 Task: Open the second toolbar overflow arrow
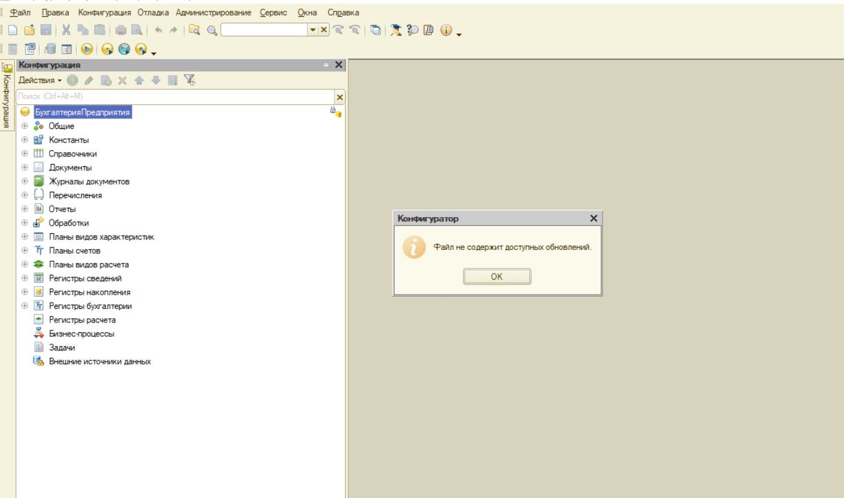pos(153,53)
